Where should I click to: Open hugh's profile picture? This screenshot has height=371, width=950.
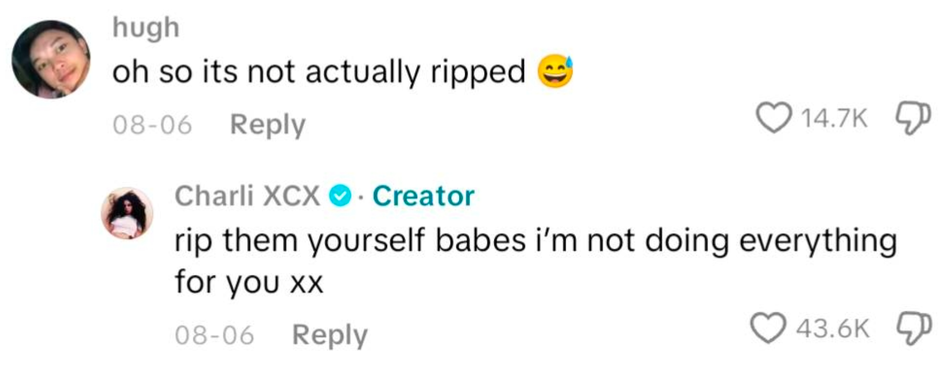coord(51,59)
